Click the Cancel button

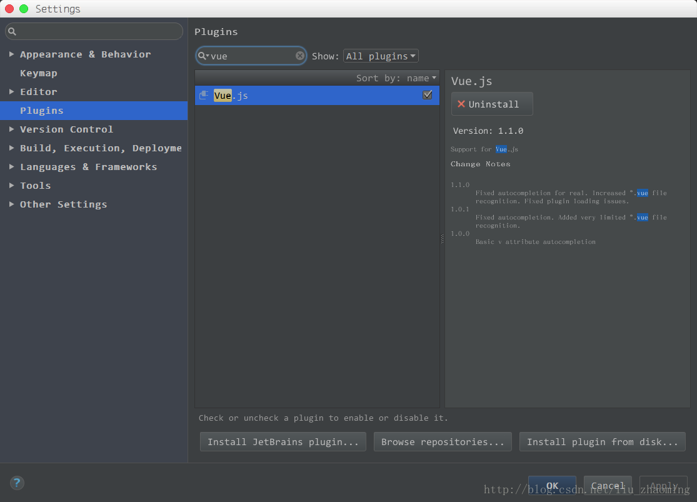pyautogui.click(x=608, y=486)
